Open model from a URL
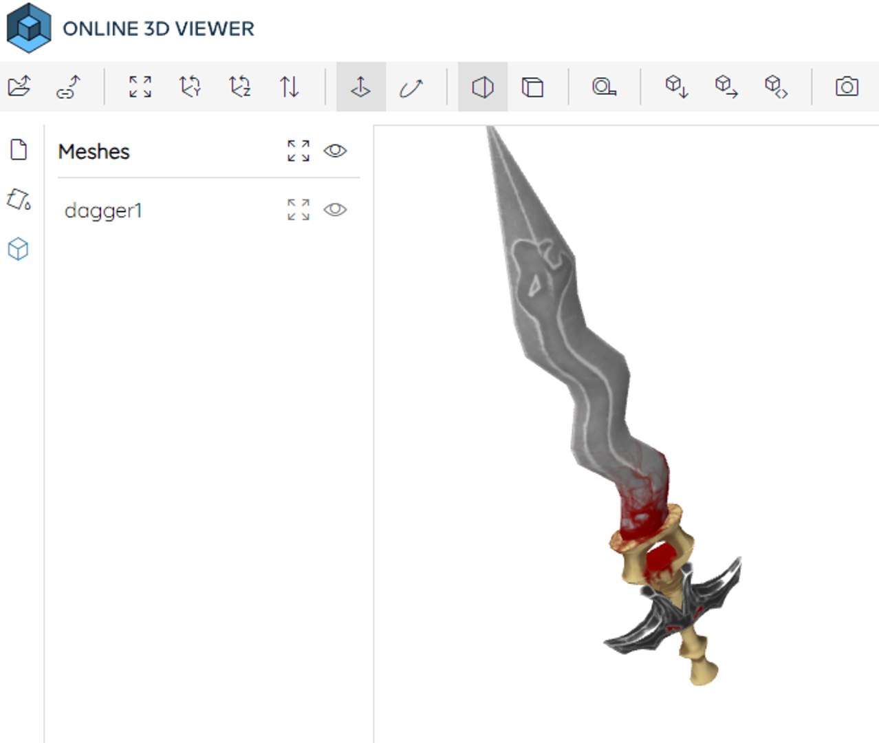This screenshot has width=879, height=743. pos(69,87)
